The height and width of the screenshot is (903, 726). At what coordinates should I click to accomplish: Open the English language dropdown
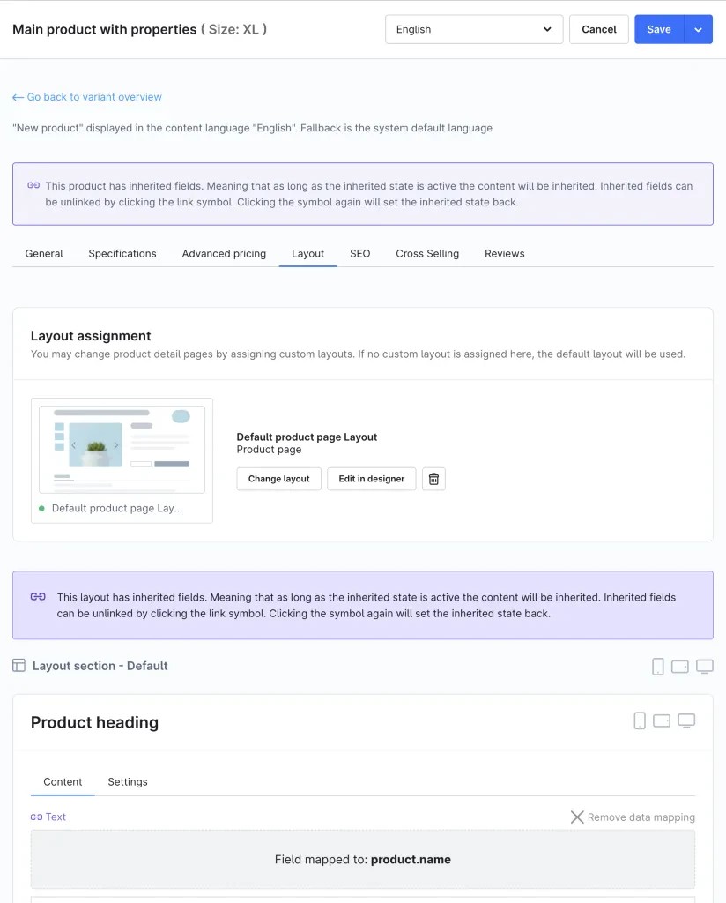(473, 29)
